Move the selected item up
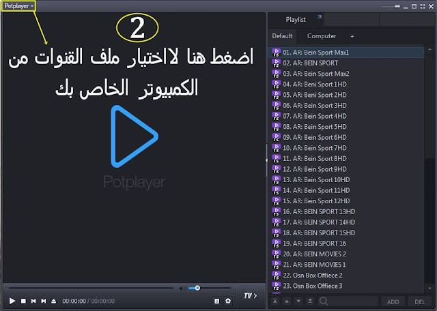Viewport: 437px width, 311px height. (x=287, y=301)
